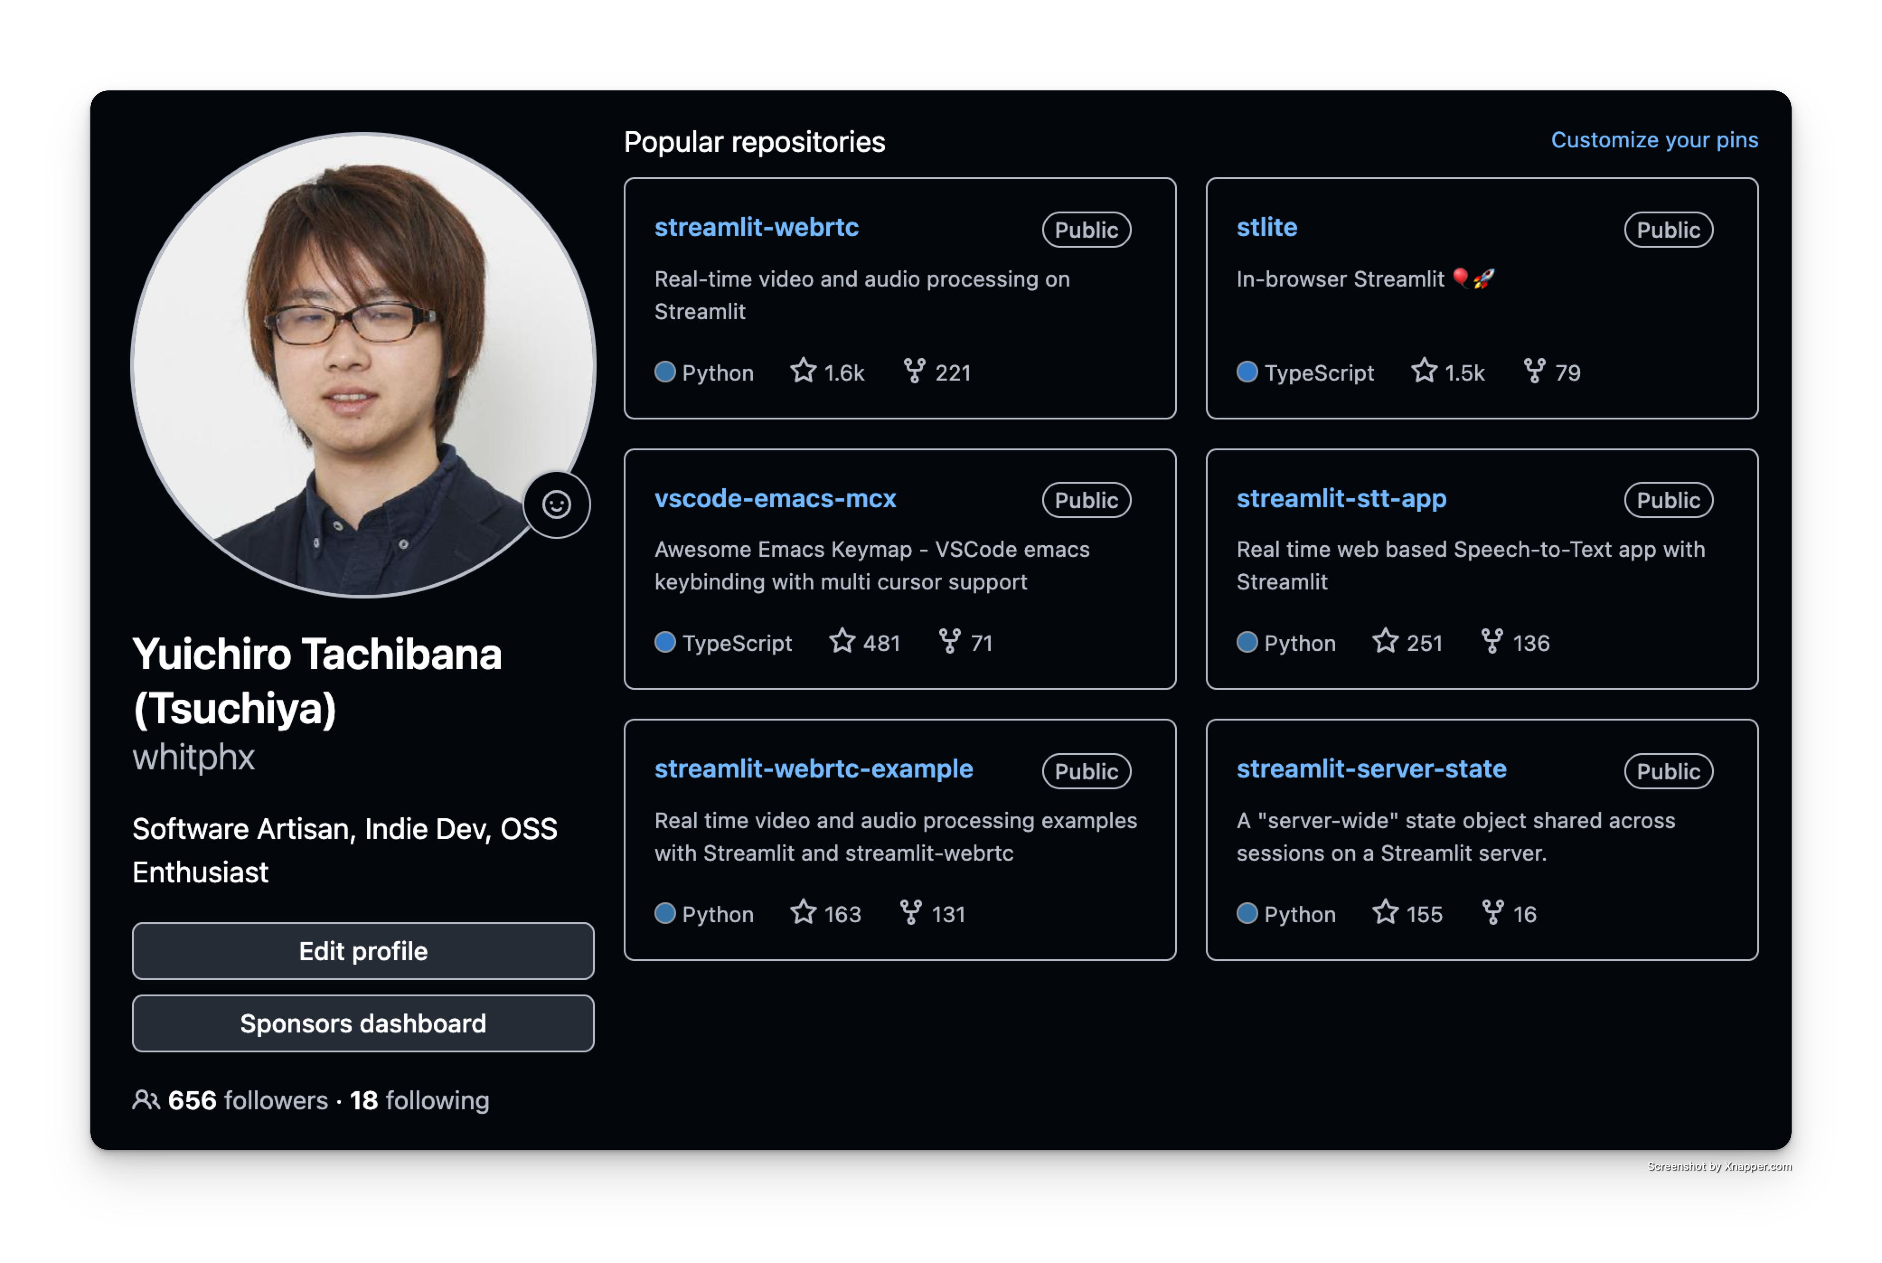Open streamlit-server-state repository link
Image resolution: width=1882 pixels, height=1263 pixels.
(1371, 769)
